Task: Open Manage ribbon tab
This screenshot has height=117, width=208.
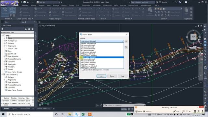Action: click(x=56, y=6)
